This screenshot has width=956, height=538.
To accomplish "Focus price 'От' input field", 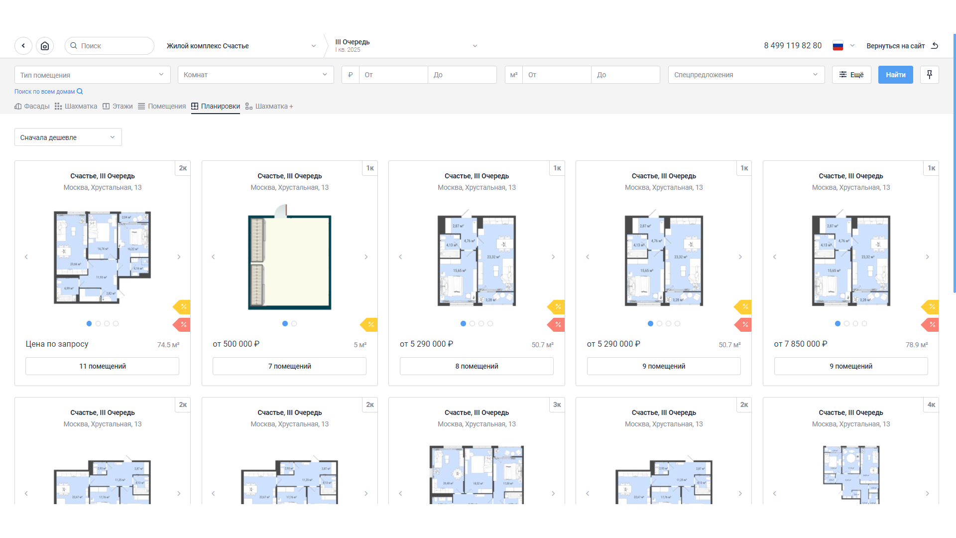I will [393, 75].
